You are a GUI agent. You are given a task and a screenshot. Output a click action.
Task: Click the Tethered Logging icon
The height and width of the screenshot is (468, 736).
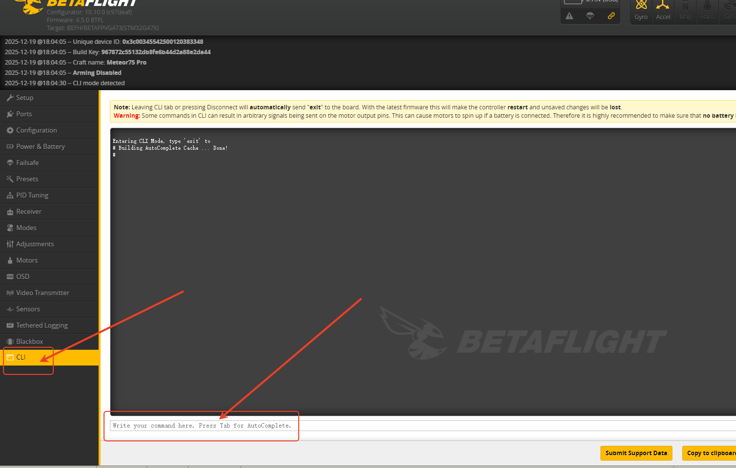(10, 325)
